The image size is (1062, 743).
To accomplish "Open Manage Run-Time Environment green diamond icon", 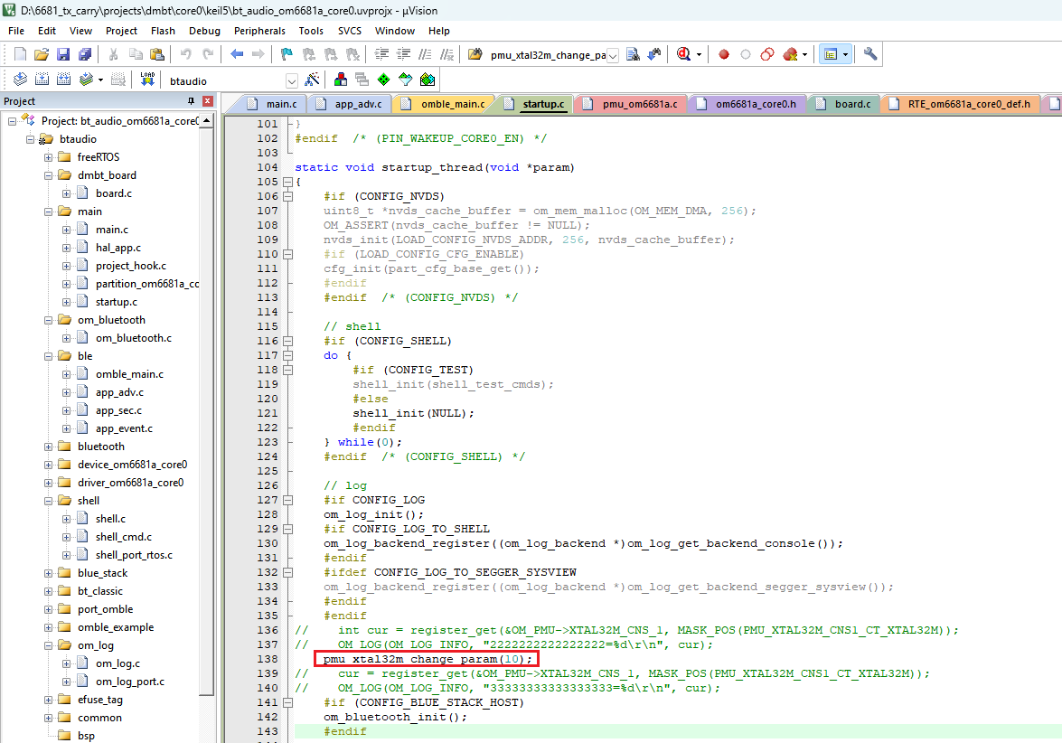I will pyautogui.click(x=384, y=80).
